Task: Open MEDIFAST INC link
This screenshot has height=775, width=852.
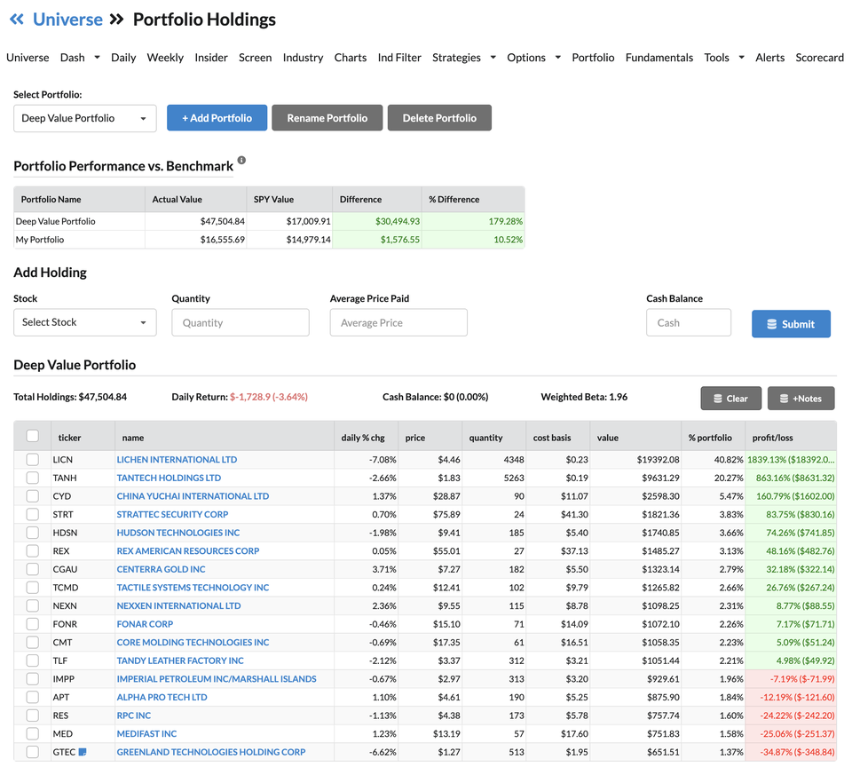Action: click(146, 733)
